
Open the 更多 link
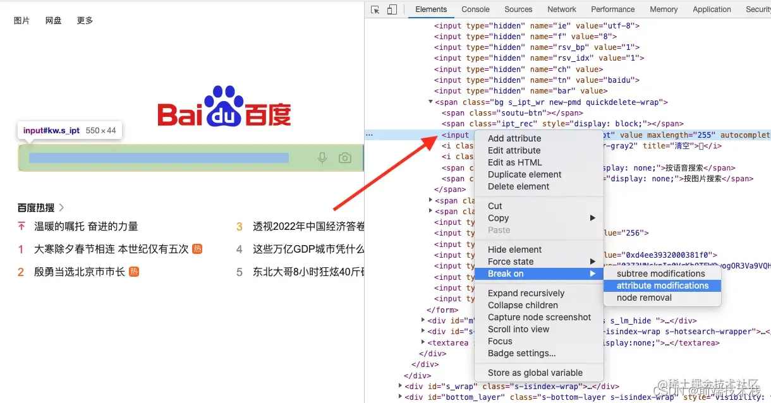85,20
